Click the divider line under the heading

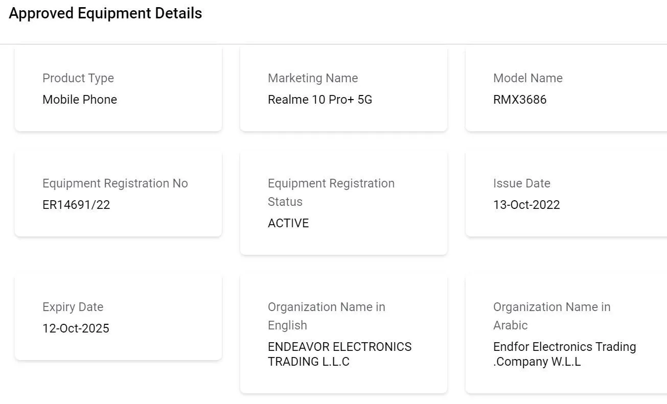[x=333, y=44]
